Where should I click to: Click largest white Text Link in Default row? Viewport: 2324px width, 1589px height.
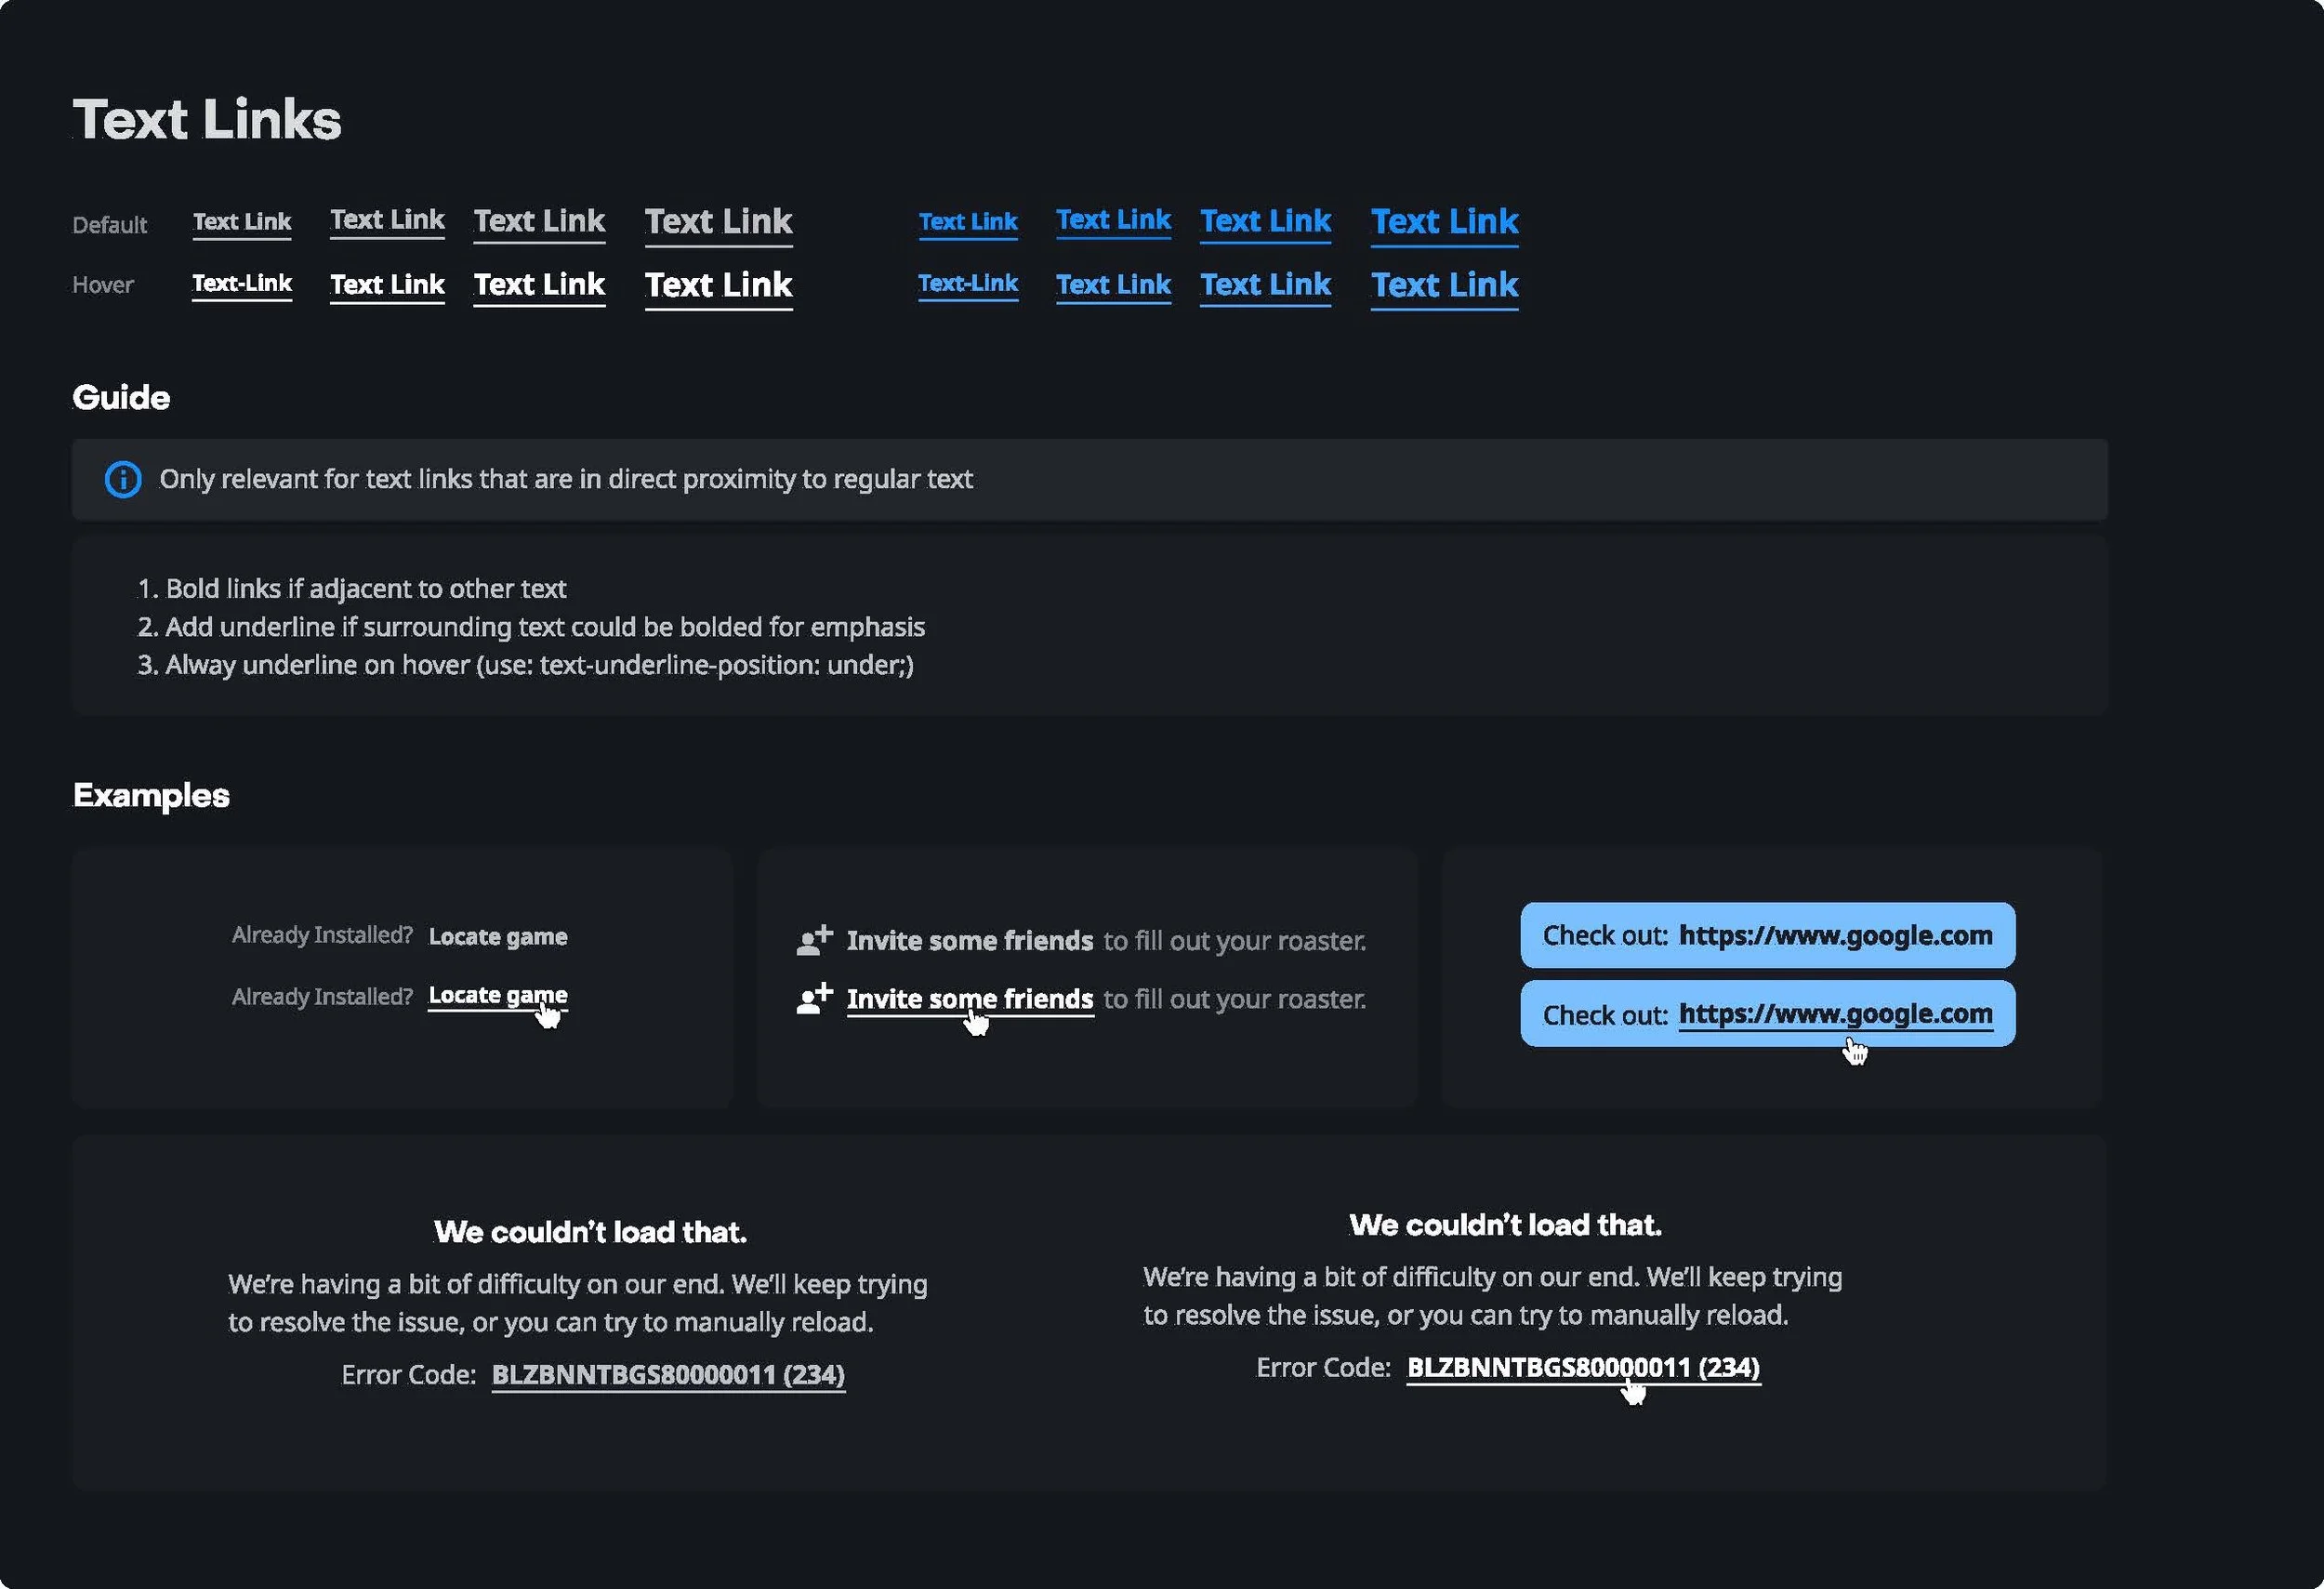click(x=718, y=221)
